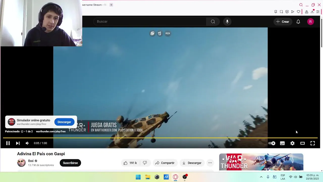Select the Stream browser tab
The image size is (323, 182).
pyautogui.click(x=95, y=5)
